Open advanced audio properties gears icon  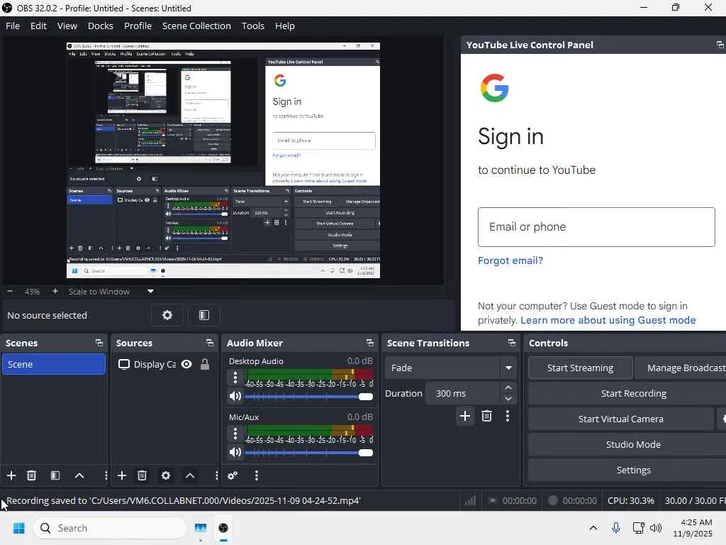click(233, 475)
